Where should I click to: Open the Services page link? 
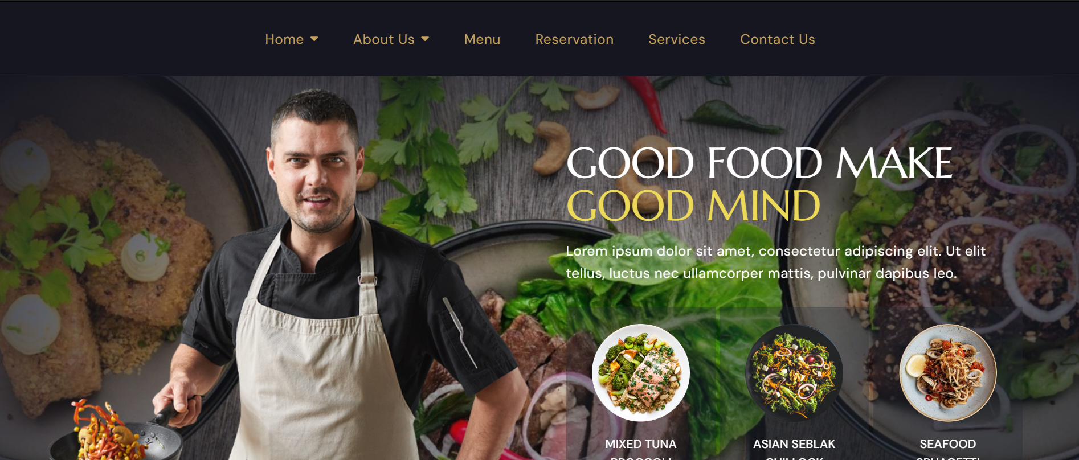[x=677, y=39]
